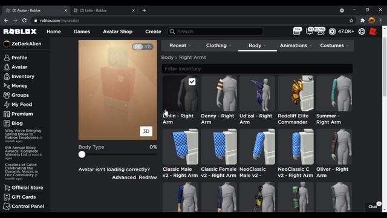Image resolution: width=387 pixels, height=218 pixels.
Task: Toggle the R6 R15 avatar switch
Action: 143,47
